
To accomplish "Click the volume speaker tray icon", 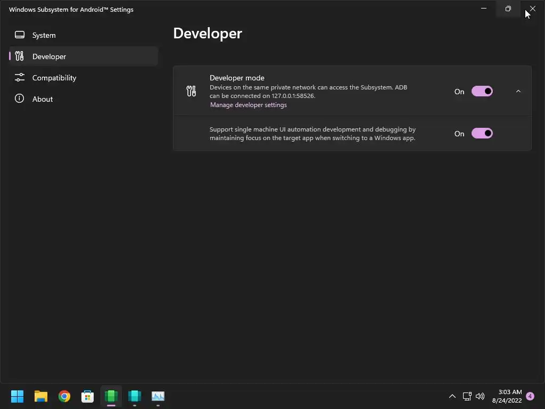I will [480, 396].
